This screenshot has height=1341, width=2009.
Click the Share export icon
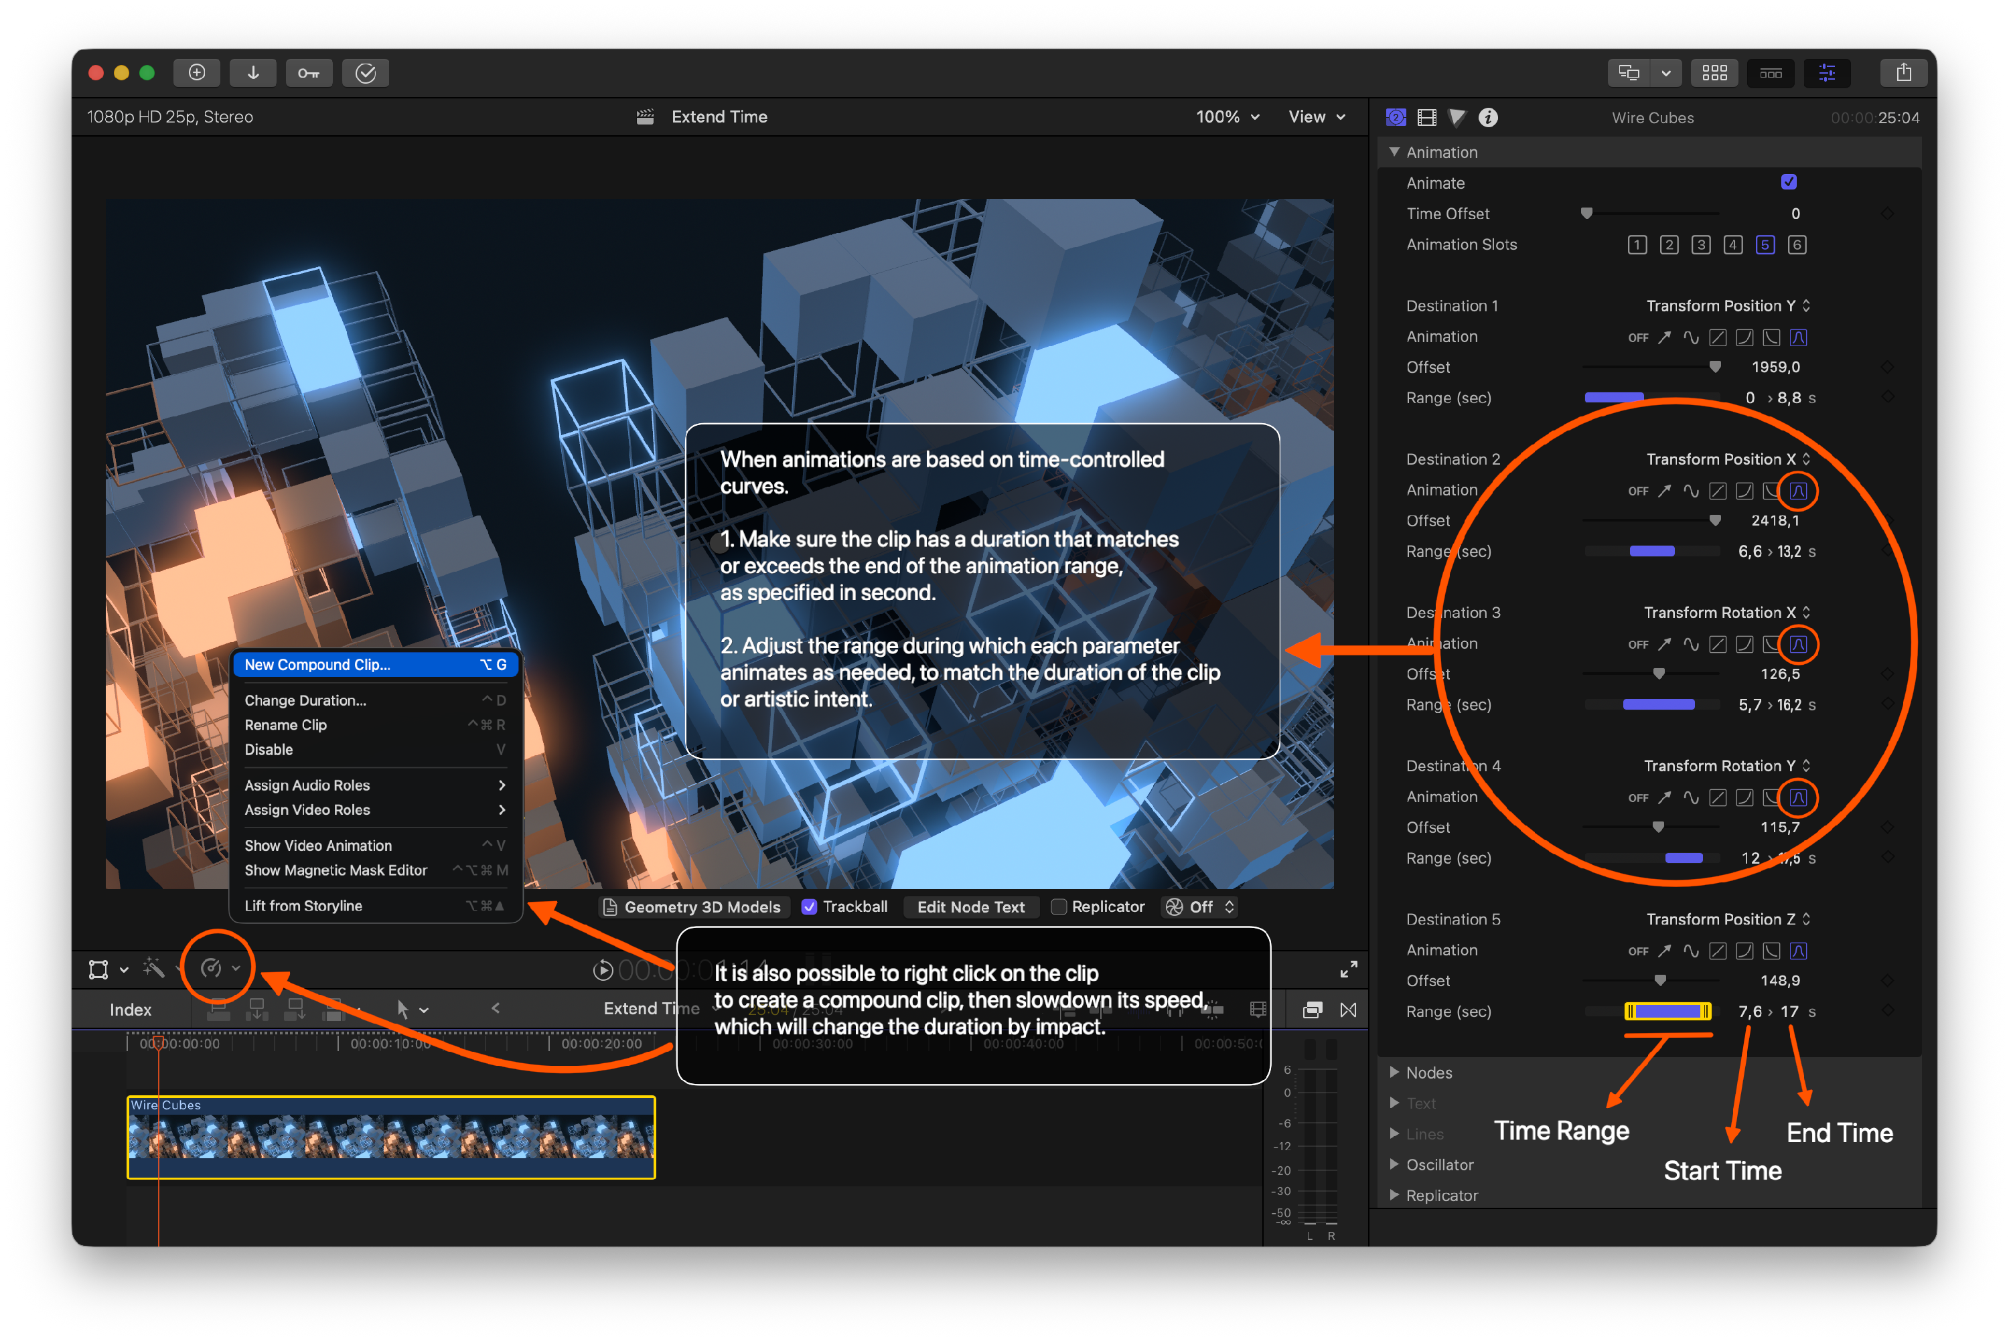coord(1903,73)
